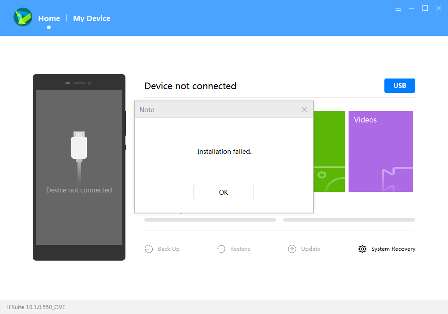Viewport: 448px width, 314px height.
Task: Click the right storage progress bar
Action: pyautogui.click(x=349, y=220)
